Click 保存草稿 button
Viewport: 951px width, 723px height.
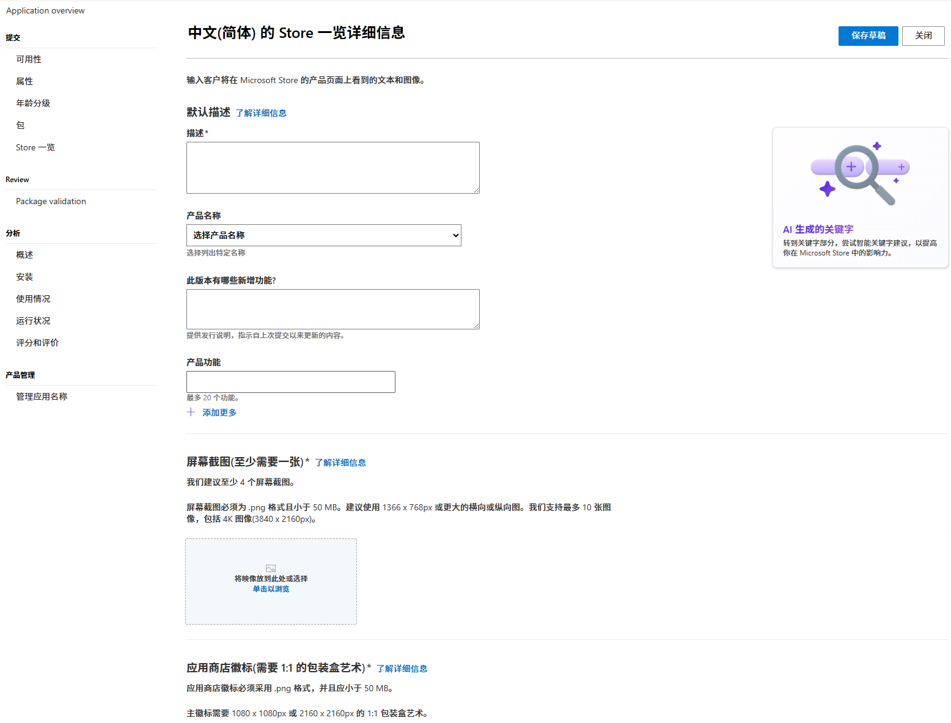tap(868, 35)
